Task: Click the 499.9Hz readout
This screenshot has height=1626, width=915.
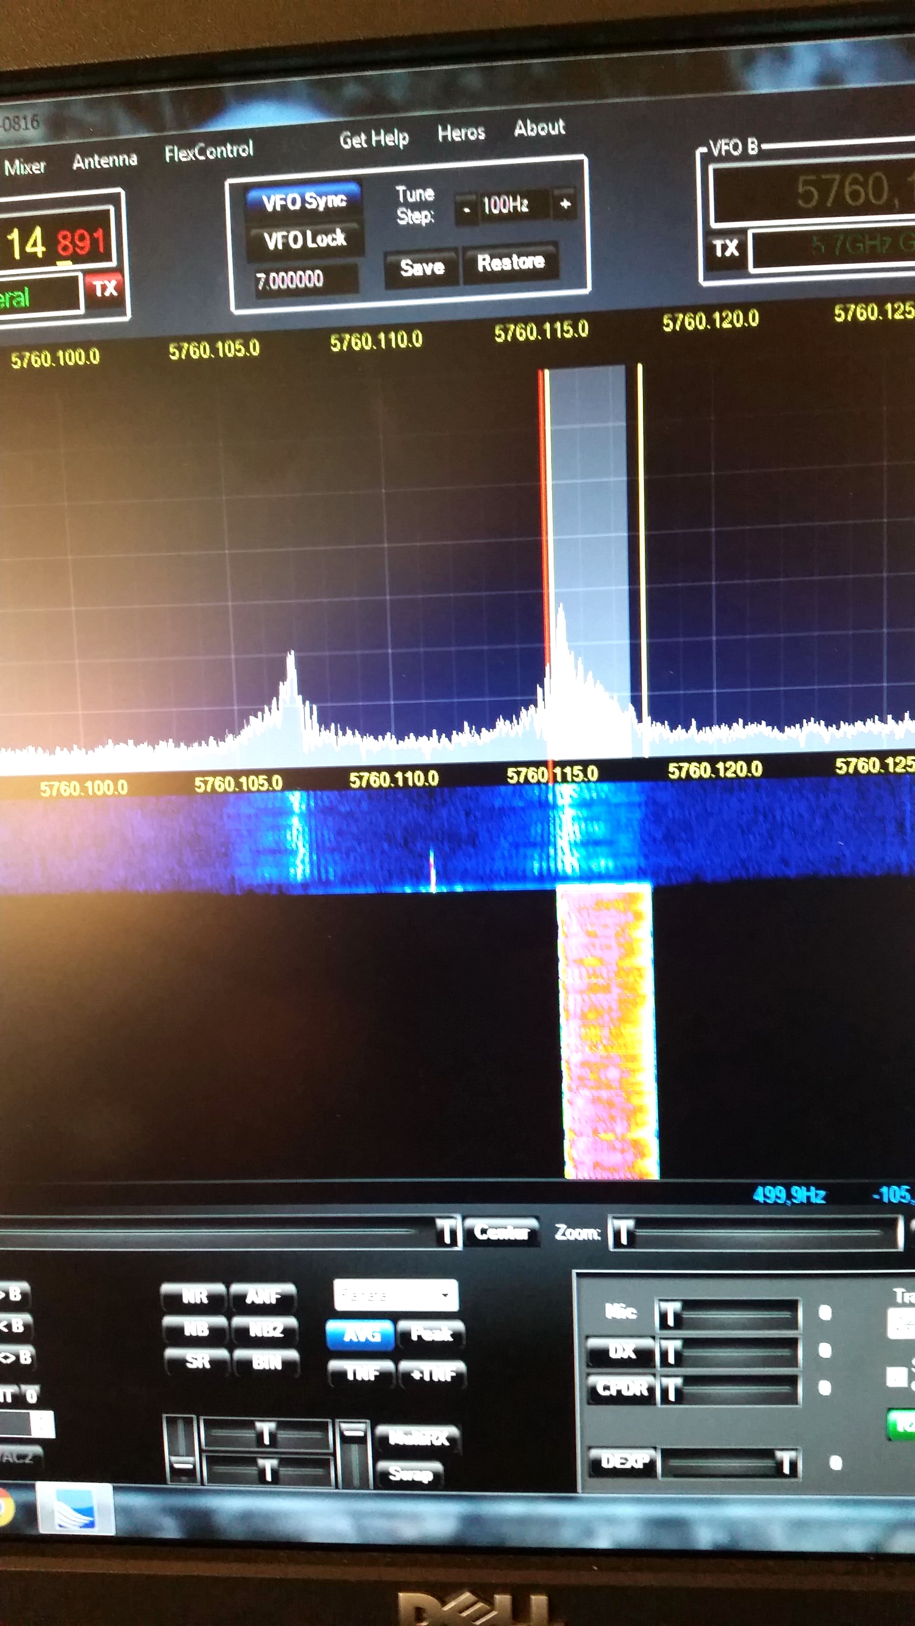Action: 789,1195
